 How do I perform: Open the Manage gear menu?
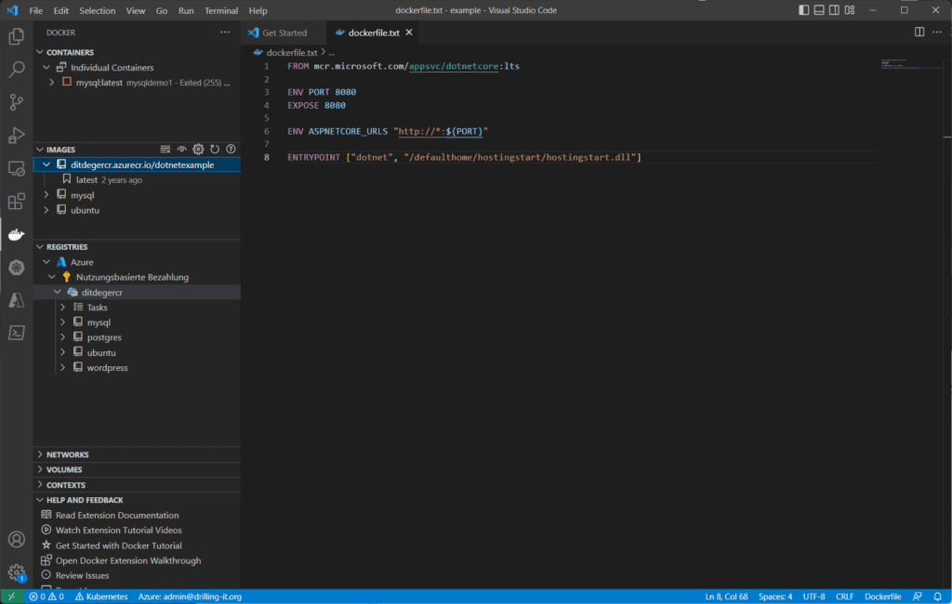17,571
